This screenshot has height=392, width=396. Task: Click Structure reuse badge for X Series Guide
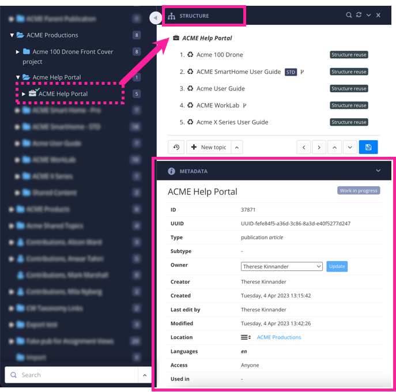click(349, 122)
